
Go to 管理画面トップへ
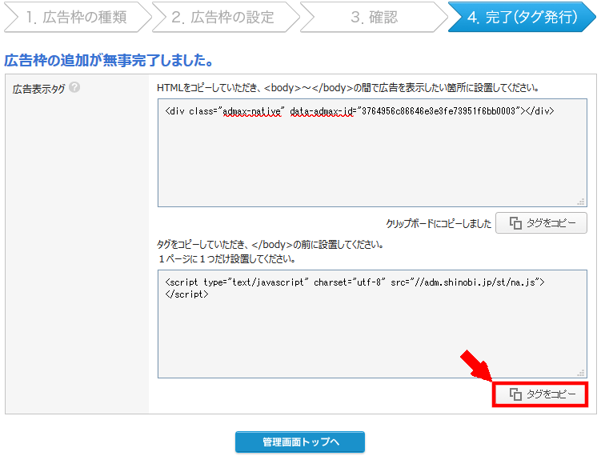click(x=300, y=442)
